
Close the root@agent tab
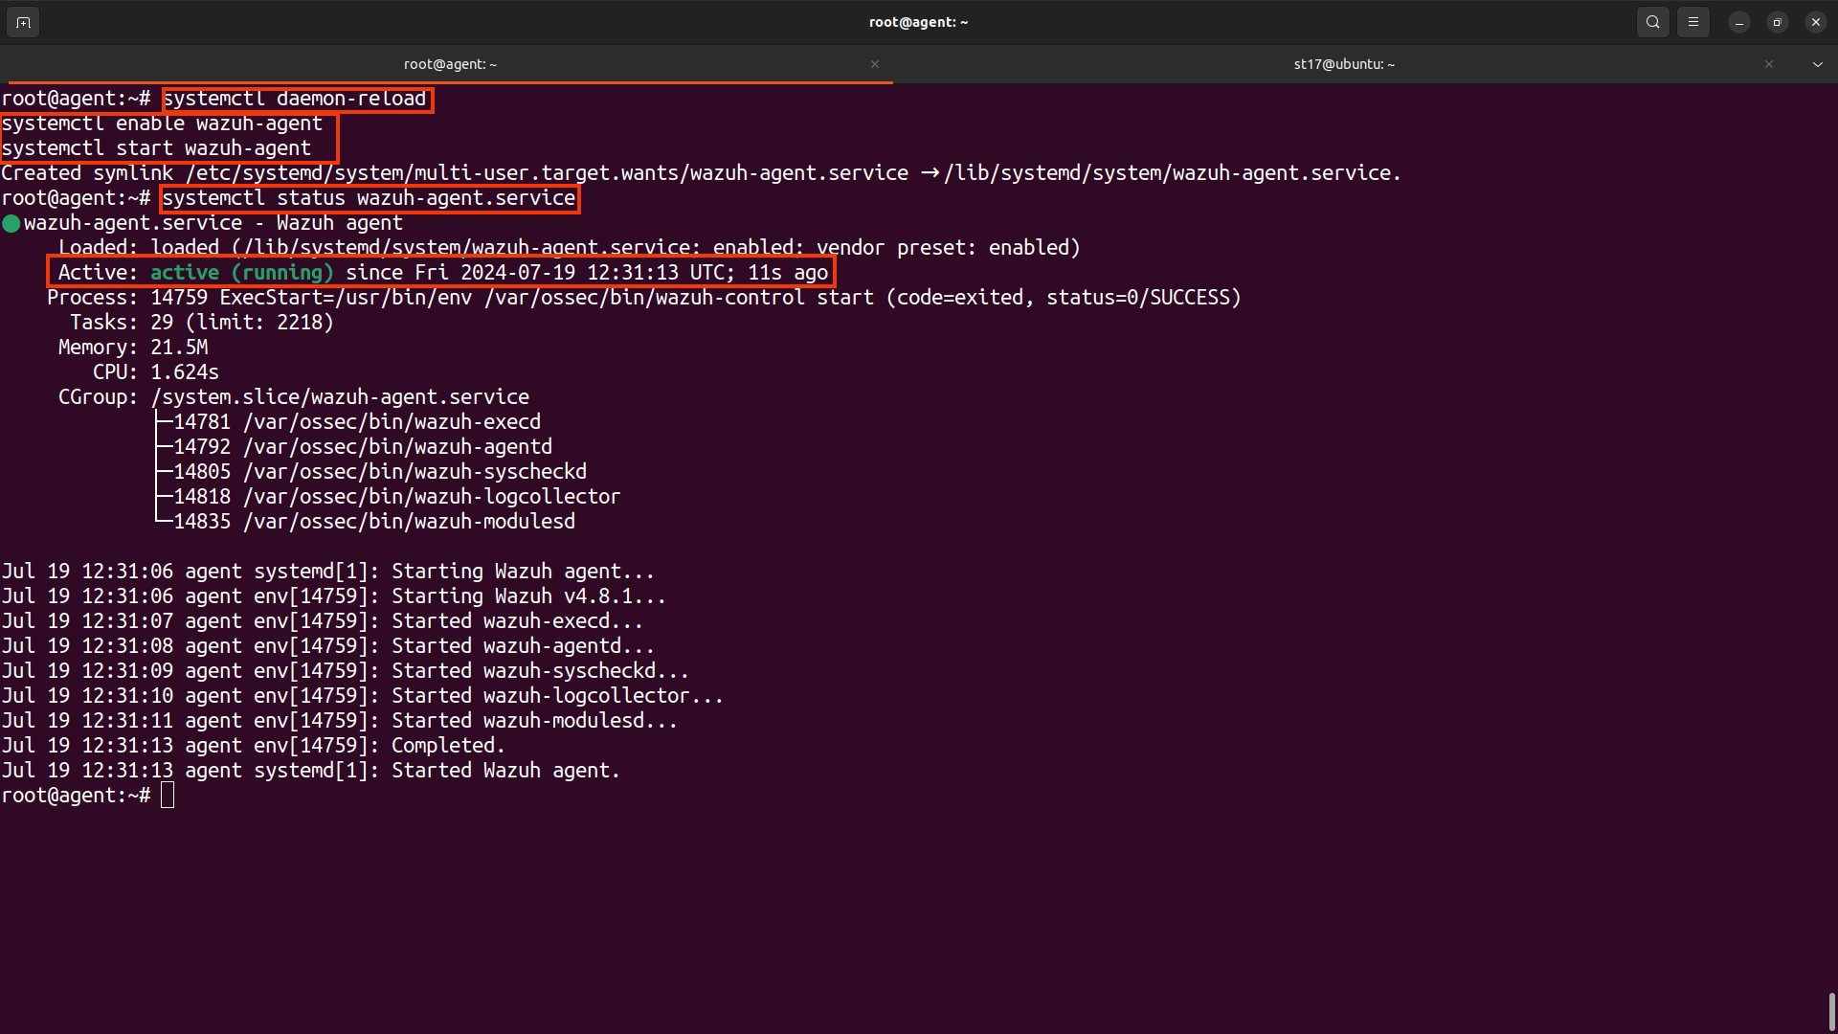[x=874, y=64]
